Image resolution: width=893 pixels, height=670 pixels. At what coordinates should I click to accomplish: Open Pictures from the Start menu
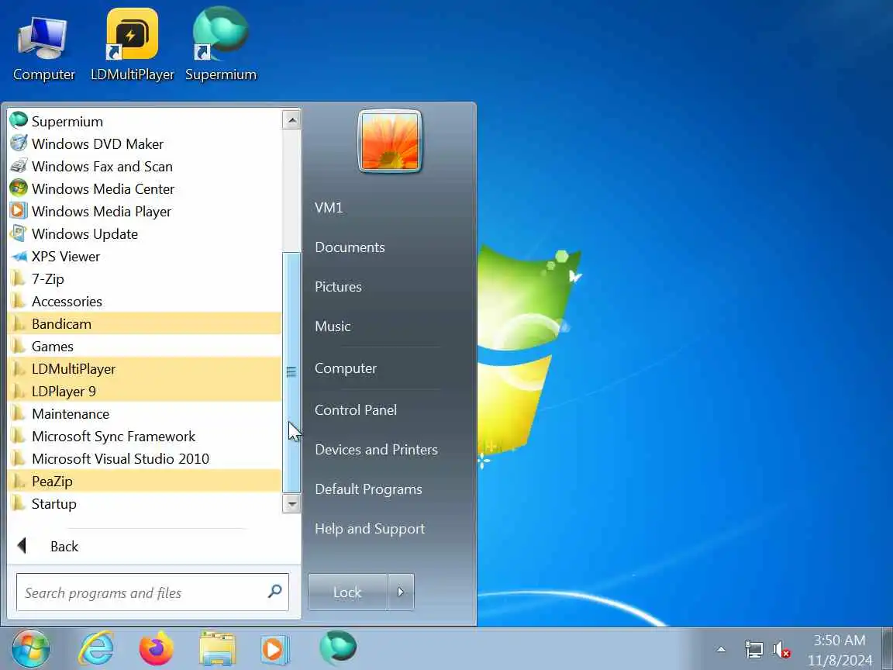tap(338, 287)
